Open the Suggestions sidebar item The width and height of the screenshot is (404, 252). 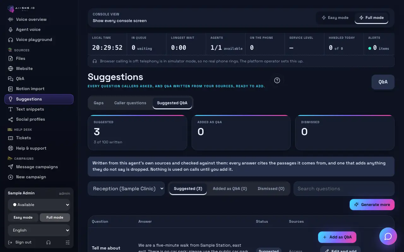(39, 99)
